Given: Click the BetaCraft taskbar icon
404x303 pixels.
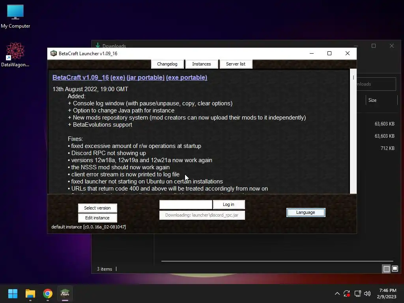Looking at the screenshot, I should tap(65, 294).
